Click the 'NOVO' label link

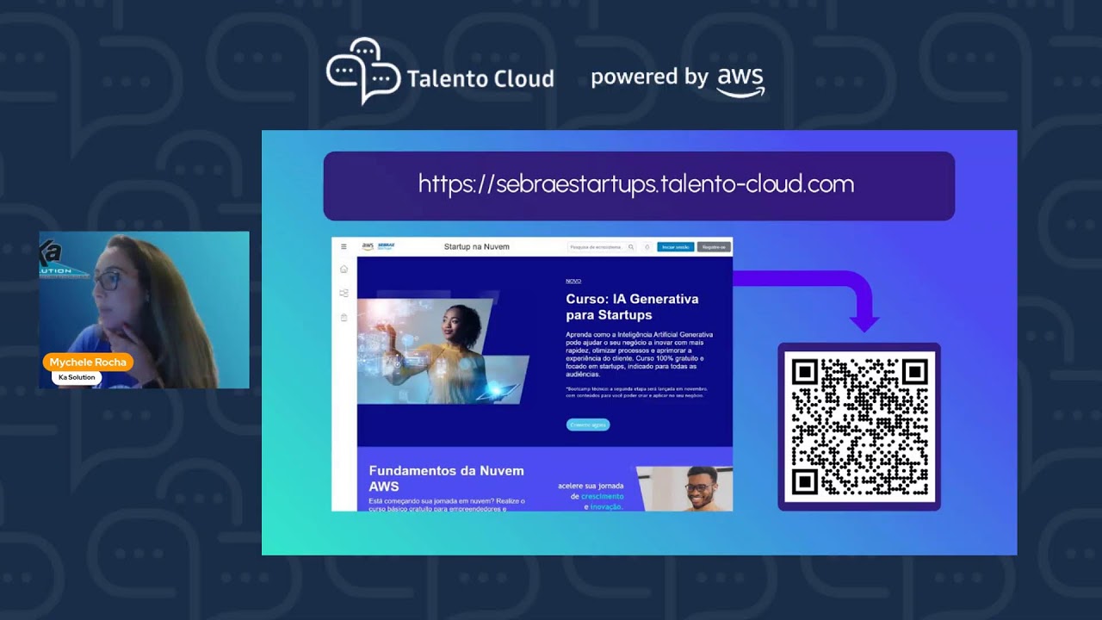point(573,281)
